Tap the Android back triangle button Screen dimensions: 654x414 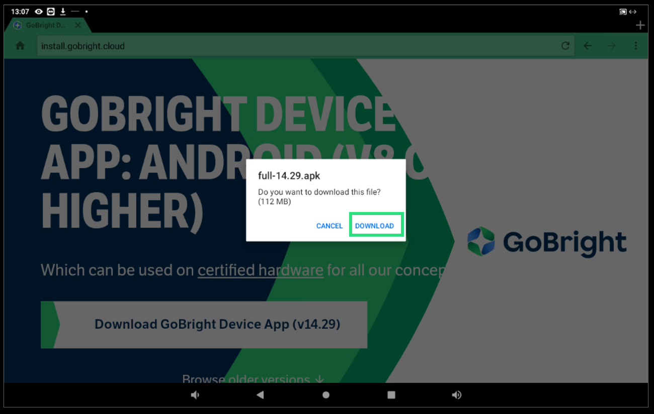point(260,395)
